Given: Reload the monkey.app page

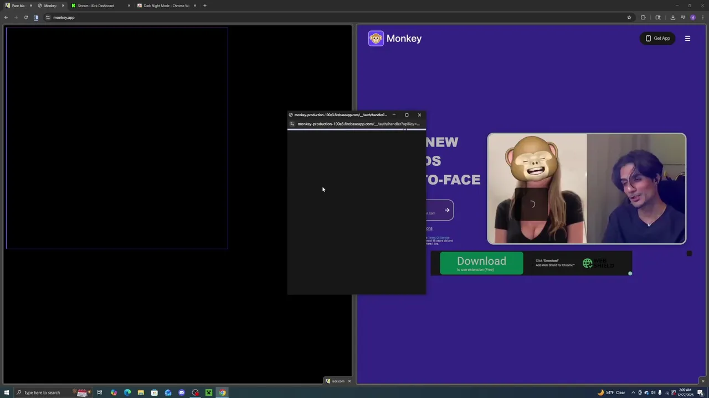Looking at the screenshot, I should (x=25, y=17).
